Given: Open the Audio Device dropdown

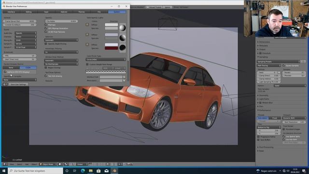Looking at the screenshot, I should click(26, 33).
